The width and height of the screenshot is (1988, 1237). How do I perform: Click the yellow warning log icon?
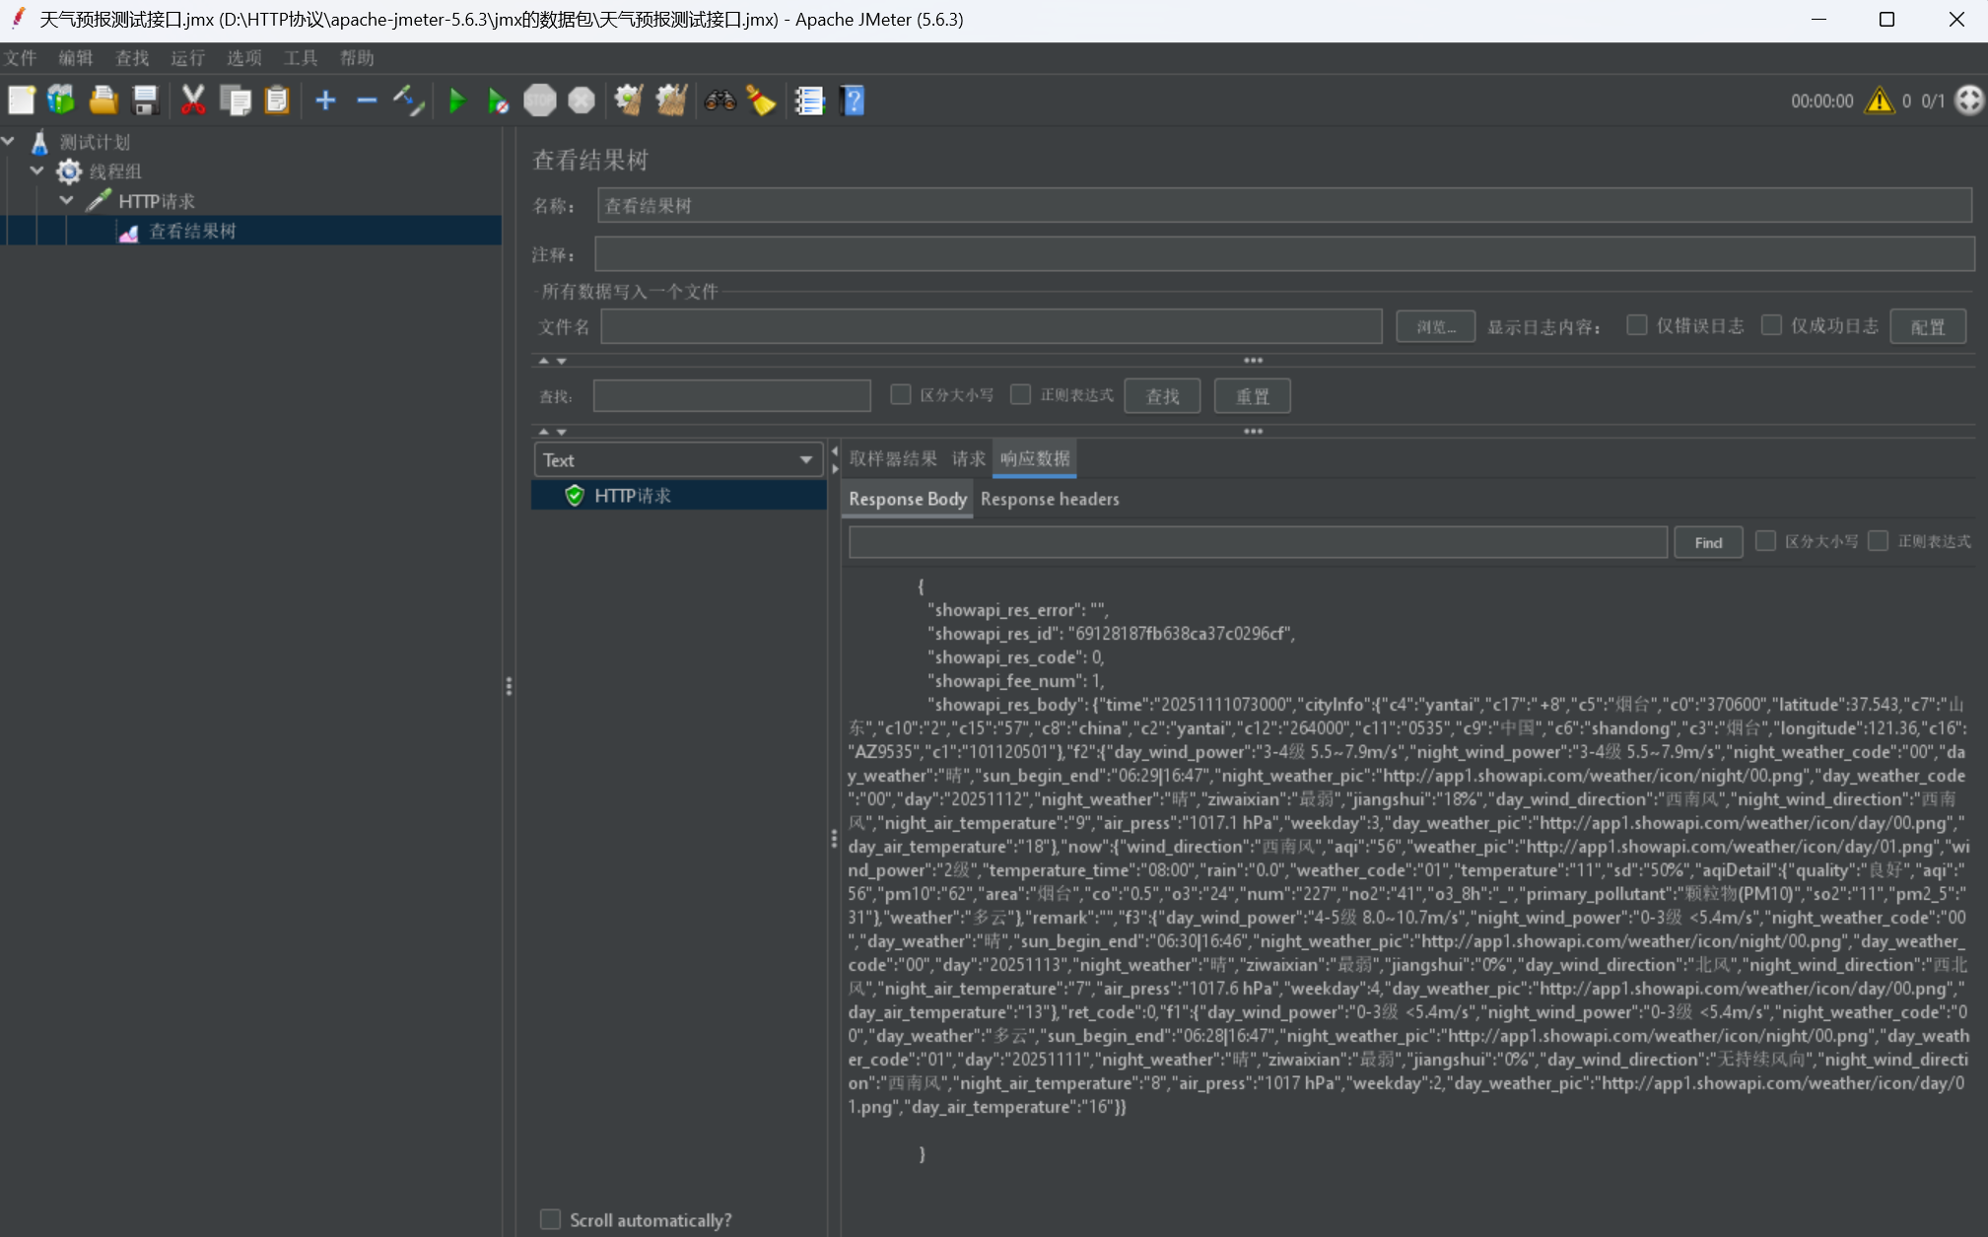(x=1879, y=101)
